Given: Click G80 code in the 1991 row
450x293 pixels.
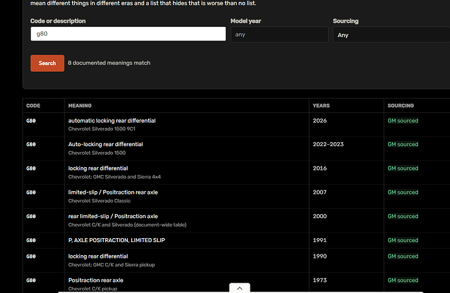Looking at the screenshot, I should tap(31, 240).
